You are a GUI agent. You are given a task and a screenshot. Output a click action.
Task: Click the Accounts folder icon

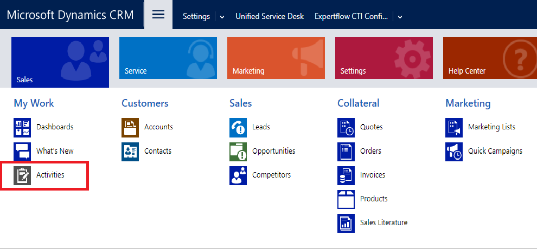click(130, 127)
